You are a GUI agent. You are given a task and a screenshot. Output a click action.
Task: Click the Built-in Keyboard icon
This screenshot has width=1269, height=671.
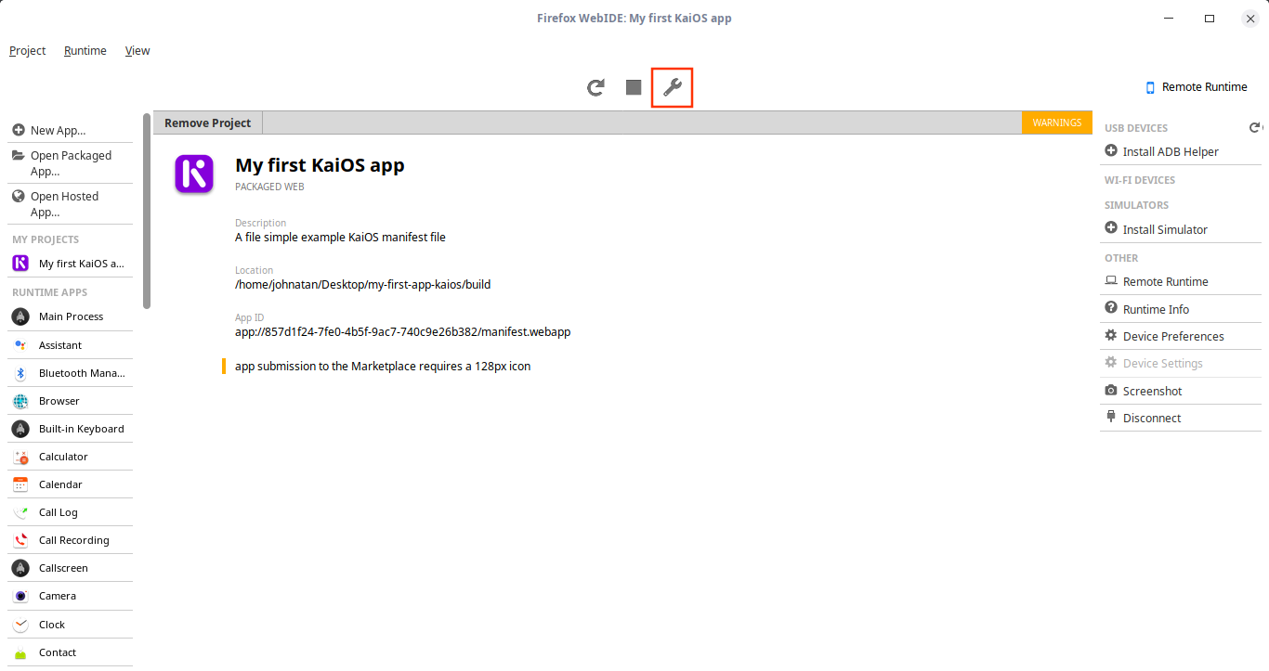(20, 429)
